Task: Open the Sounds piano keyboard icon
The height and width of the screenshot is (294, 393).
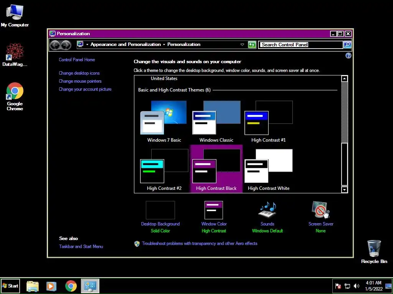Action: pyautogui.click(x=267, y=210)
